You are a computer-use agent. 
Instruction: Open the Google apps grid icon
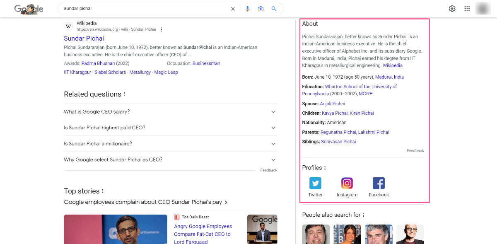(x=467, y=9)
